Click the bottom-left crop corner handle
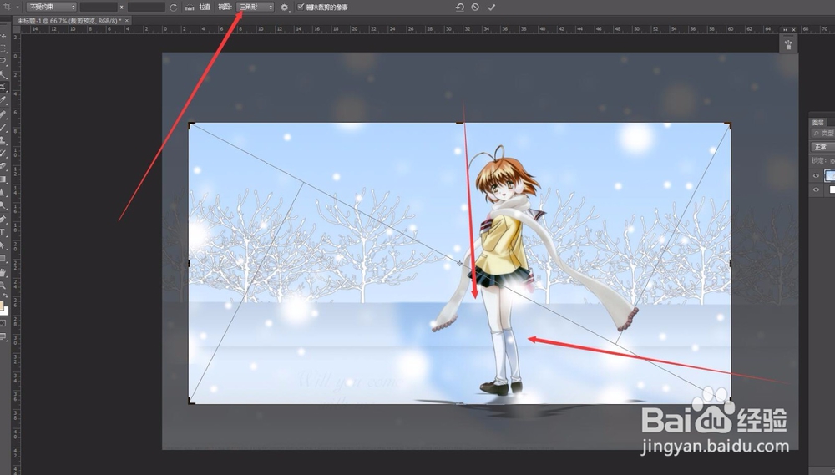 (x=190, y=401)
